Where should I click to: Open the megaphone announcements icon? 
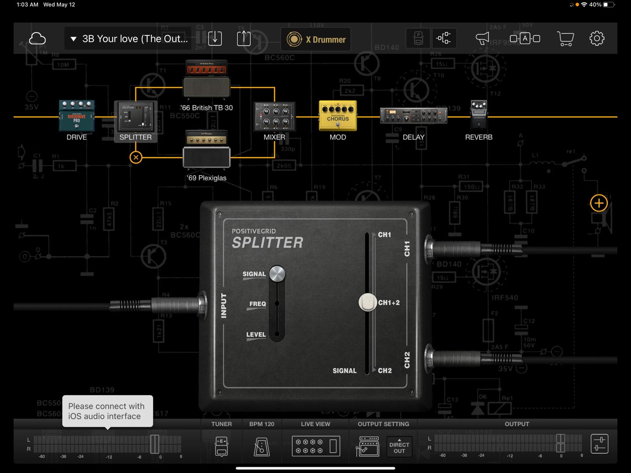coord(482,39)
